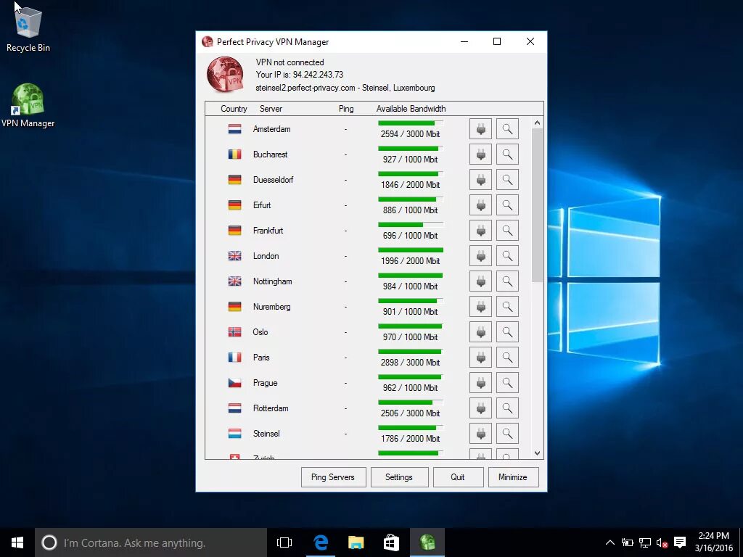Connect to the Frankfurt server via plug icon
The image size is (743, 557).
[480, 230]
